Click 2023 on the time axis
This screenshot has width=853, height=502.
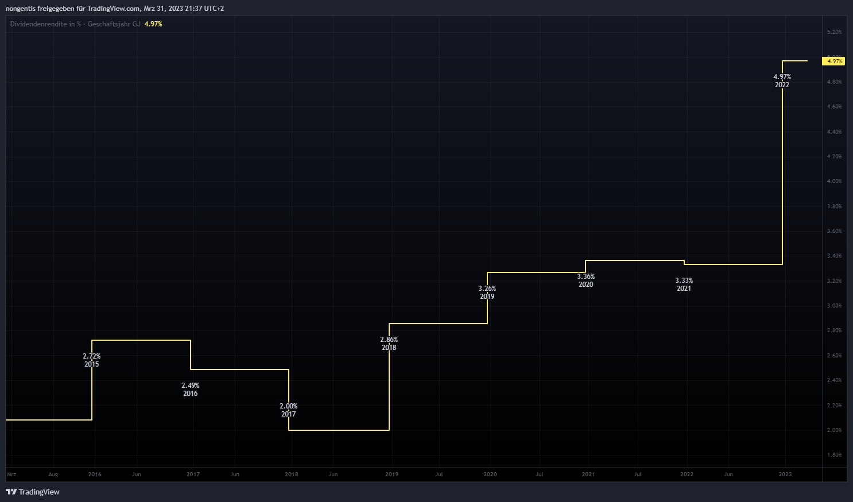785,474
